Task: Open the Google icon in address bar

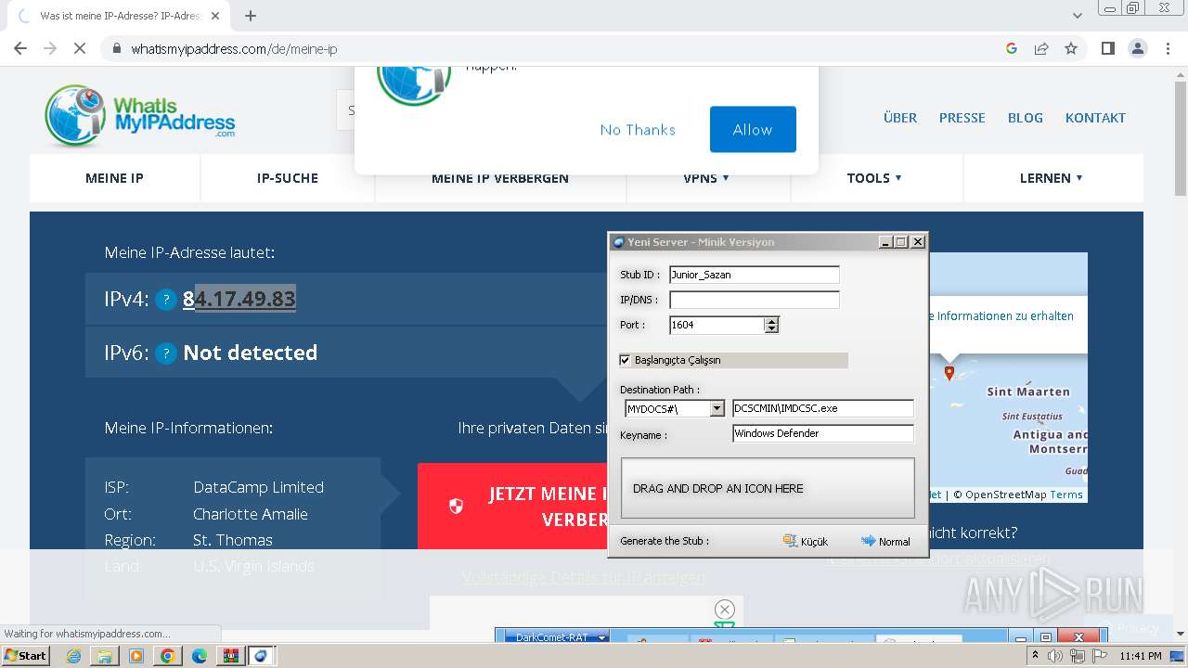Action: [x=1012, y=48]
